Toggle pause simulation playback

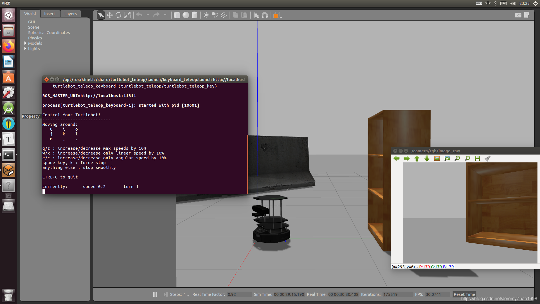click(x=154, y=294)
